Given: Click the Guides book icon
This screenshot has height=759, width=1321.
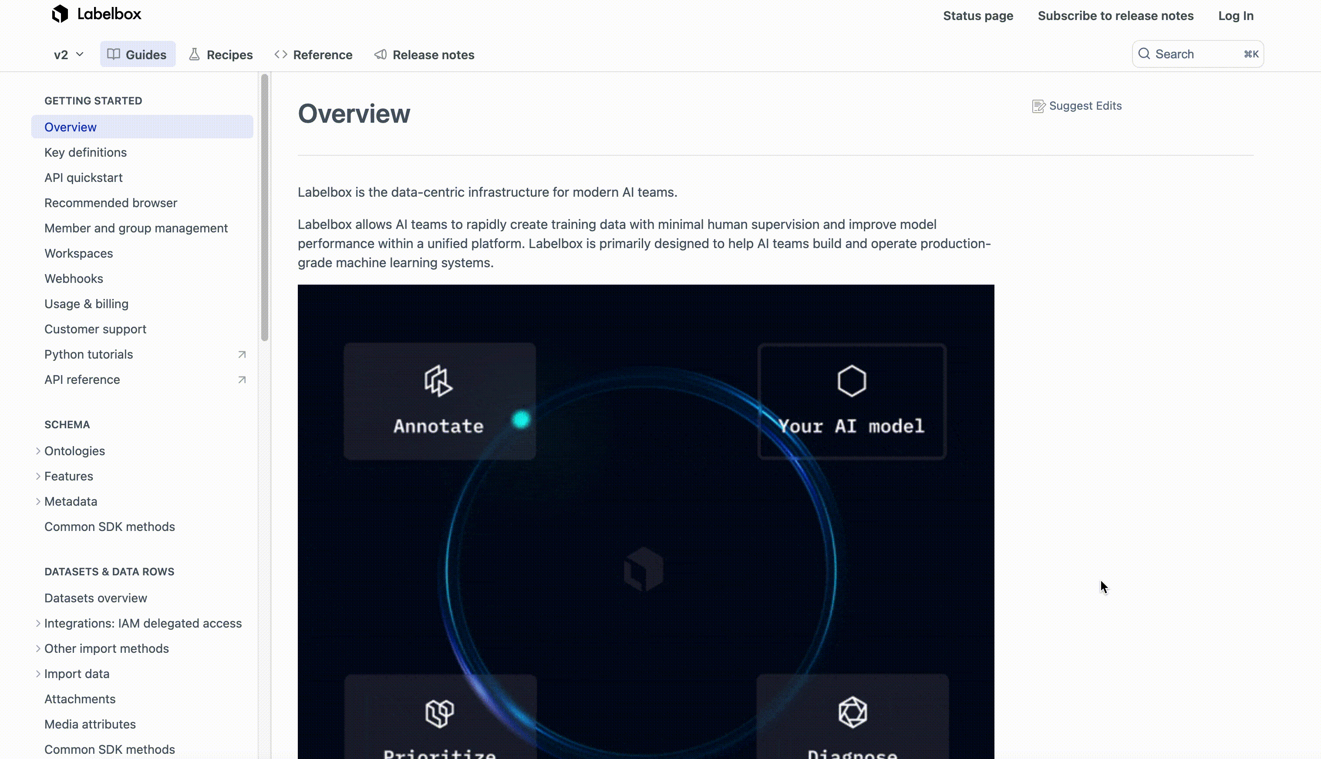Looking at the screenshot, I should point(114,54).
